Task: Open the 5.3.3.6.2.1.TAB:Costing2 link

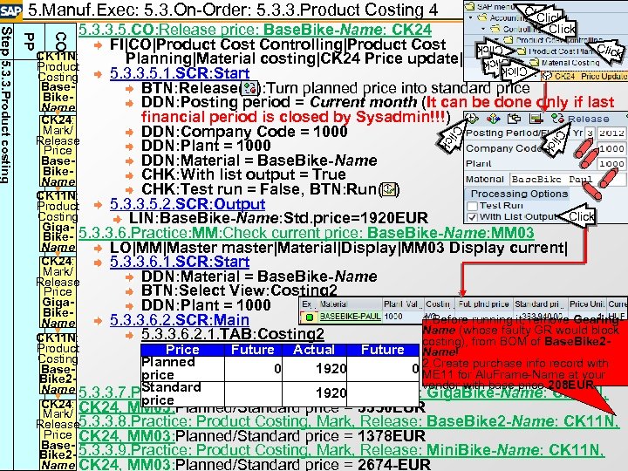Action: (x=233, y=334)
